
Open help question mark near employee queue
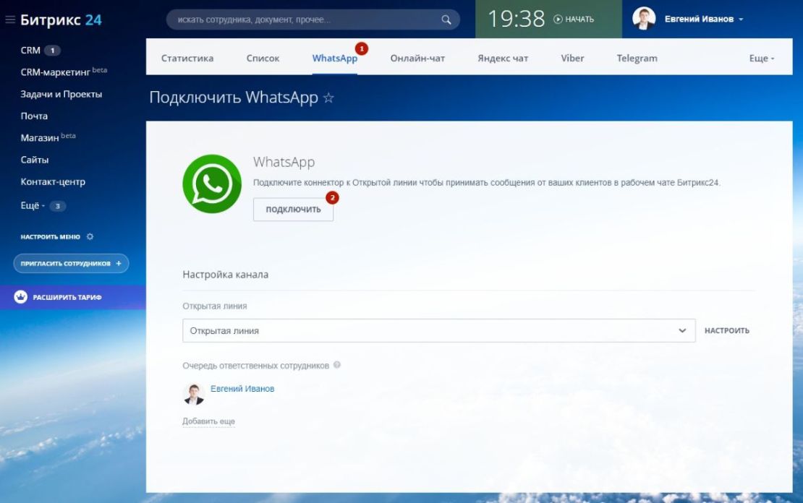click(336, 365)
